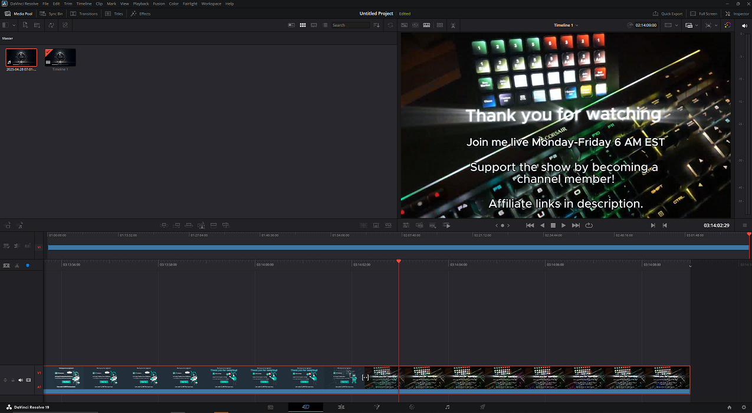The width and height of the screenshot is (752, 413).
Task: Mute the viewer audio speaker
Action: (x=744, y=25)
